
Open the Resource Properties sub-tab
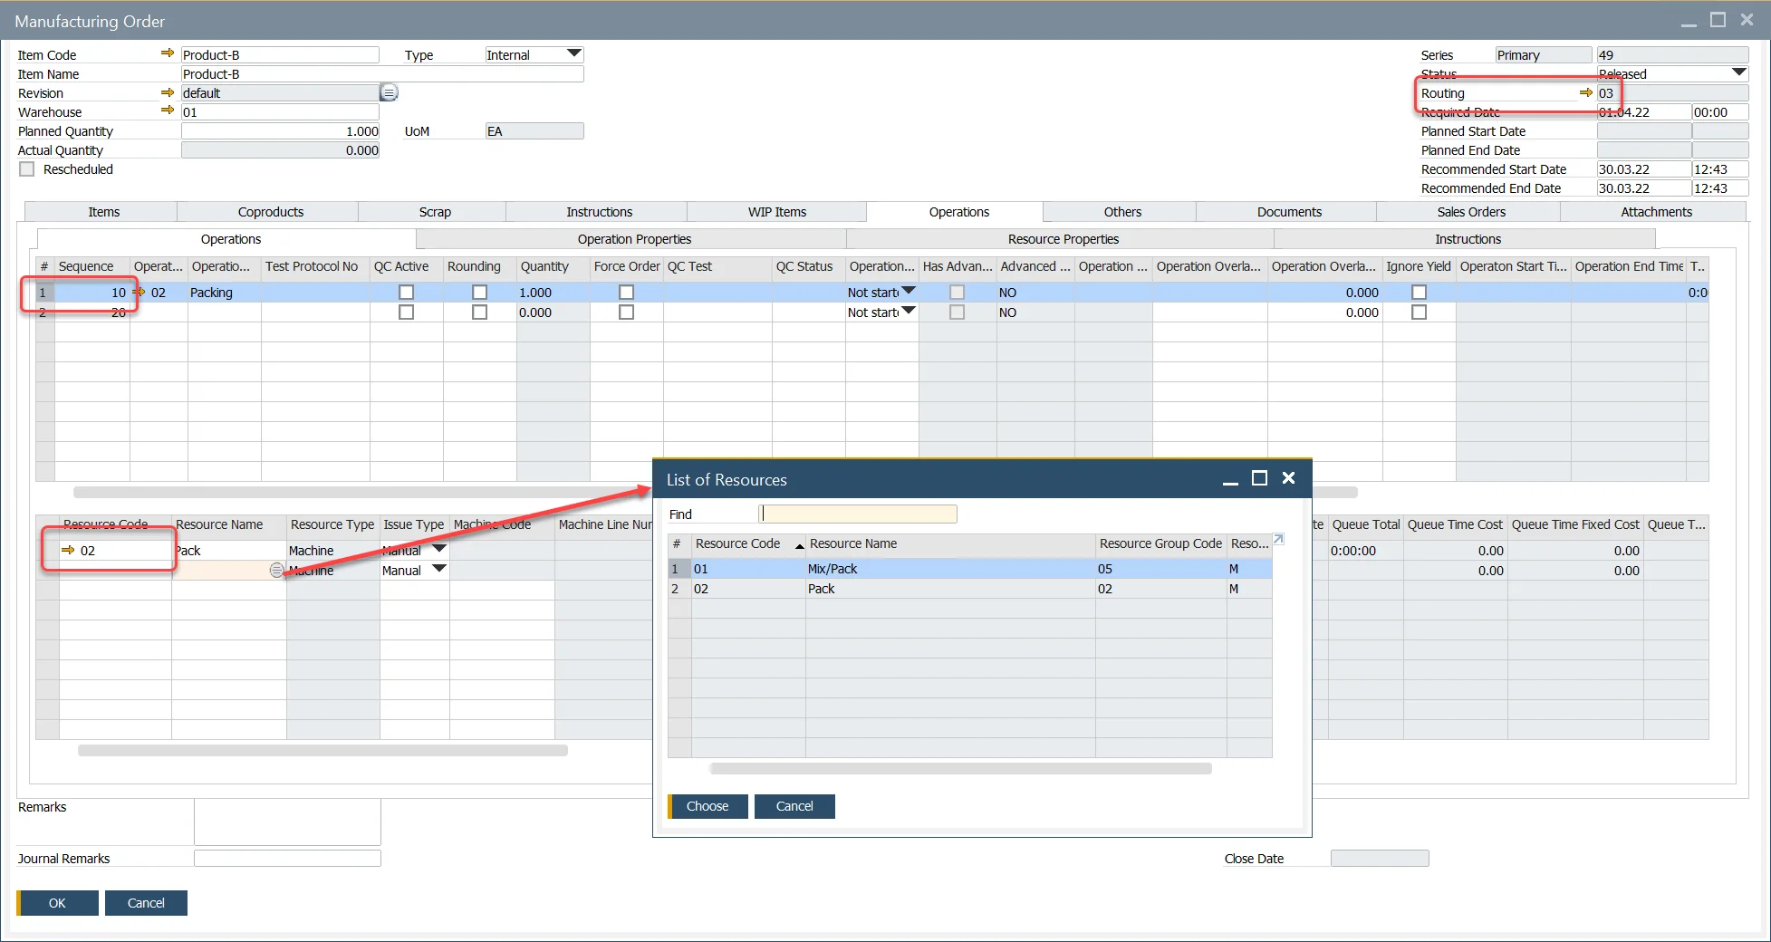pos(1063,239)
